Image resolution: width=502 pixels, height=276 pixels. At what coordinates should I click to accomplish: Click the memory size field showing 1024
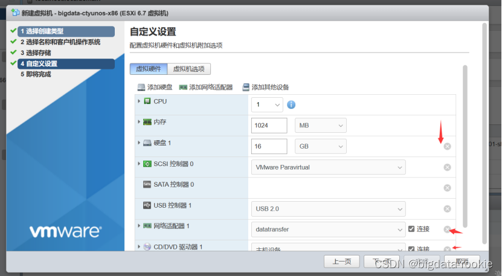[x=269, y=126]
